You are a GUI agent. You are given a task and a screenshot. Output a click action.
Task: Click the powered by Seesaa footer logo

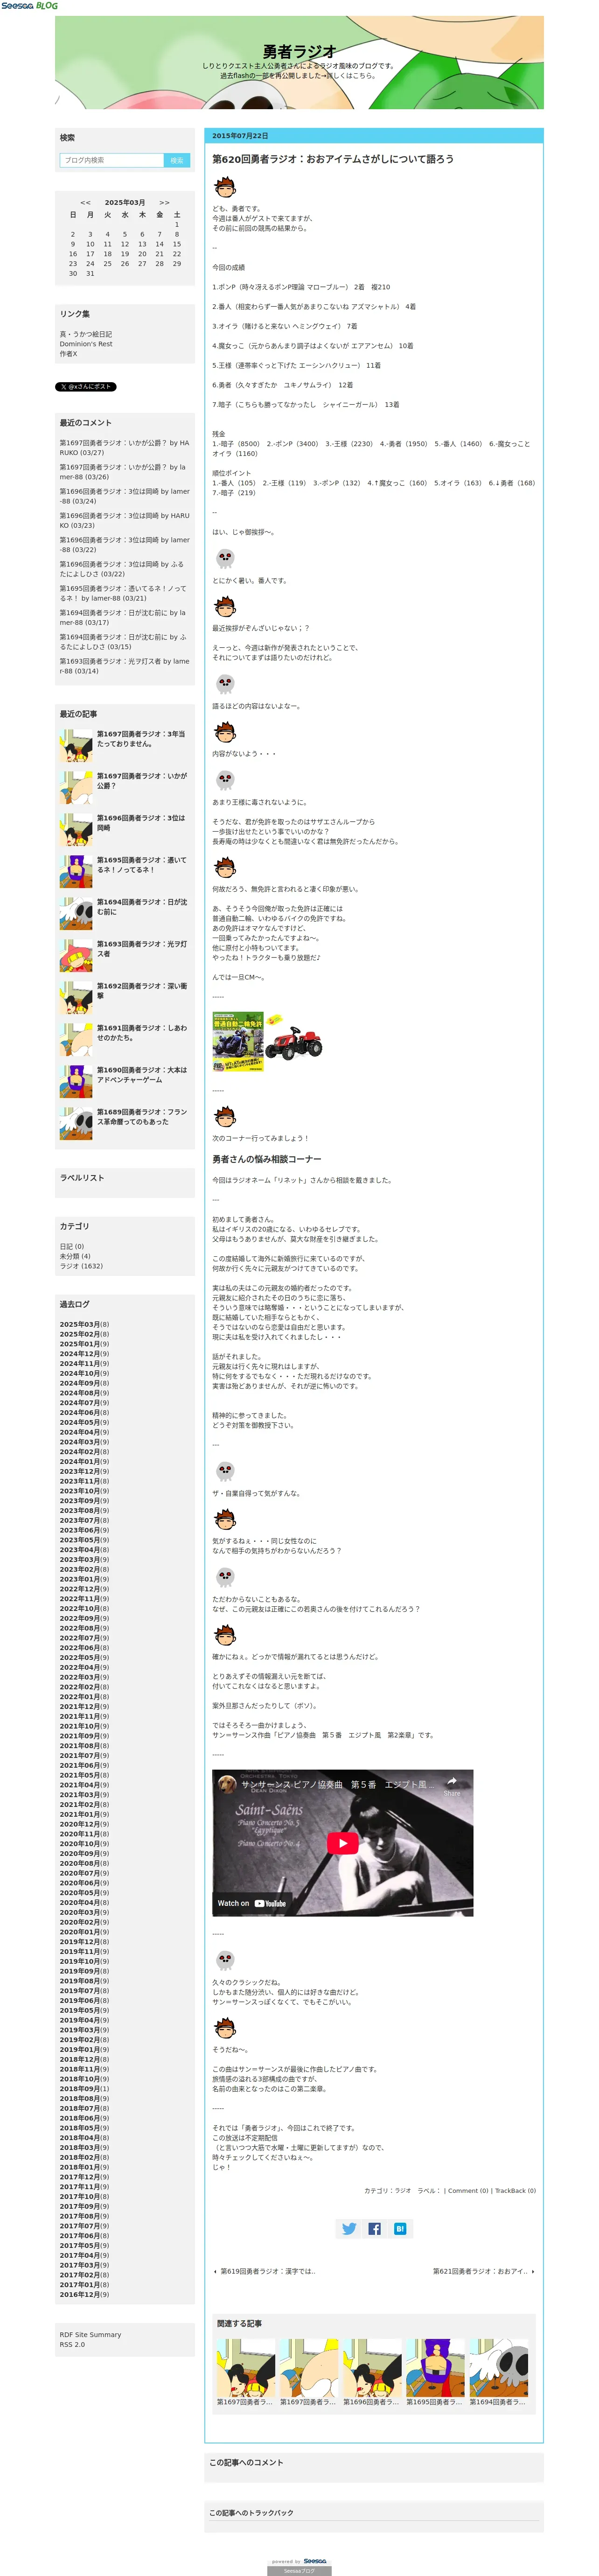299,2561
